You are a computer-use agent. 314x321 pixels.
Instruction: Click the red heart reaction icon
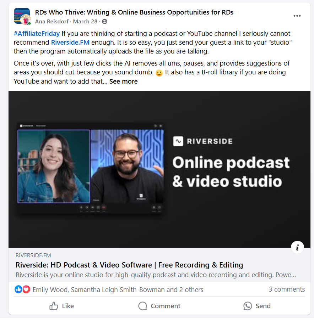point(26,289)
